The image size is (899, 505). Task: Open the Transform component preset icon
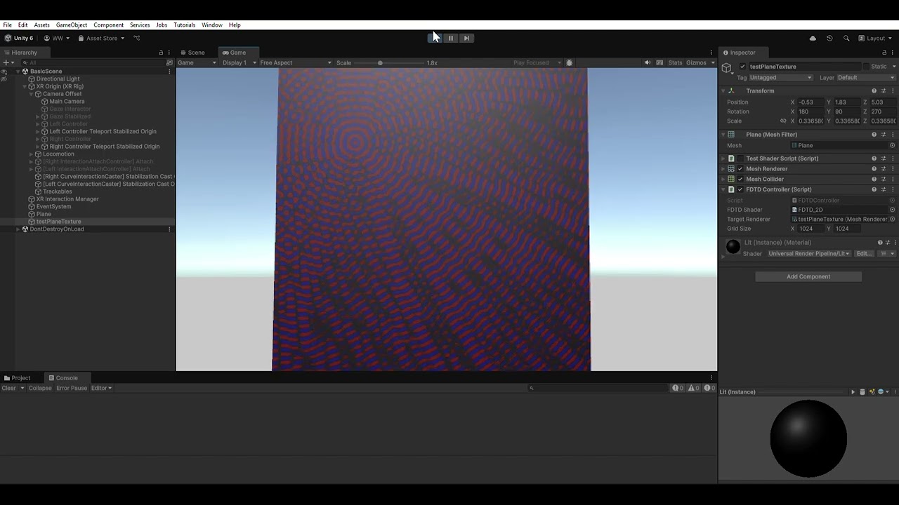point(884,91)
